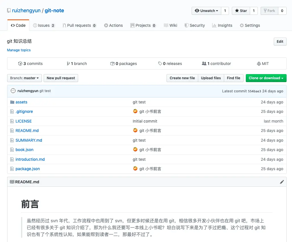Viewport: 292px width, 242px height.
Task: Expand the Clone or download menu
Action: tap(266, 78)
